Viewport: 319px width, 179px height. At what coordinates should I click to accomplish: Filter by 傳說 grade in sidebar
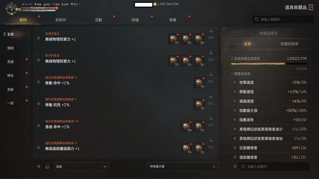[x=11, y=48]
